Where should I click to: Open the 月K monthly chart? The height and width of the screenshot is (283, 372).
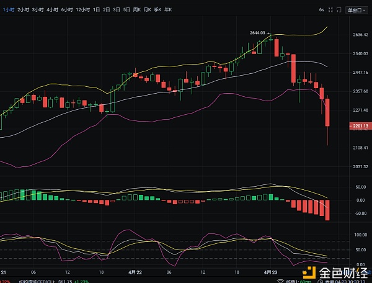[148, 10]
